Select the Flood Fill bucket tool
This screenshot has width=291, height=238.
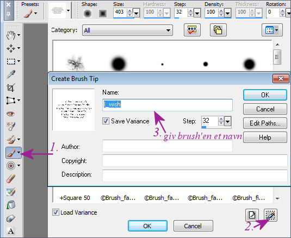point(11,205)
